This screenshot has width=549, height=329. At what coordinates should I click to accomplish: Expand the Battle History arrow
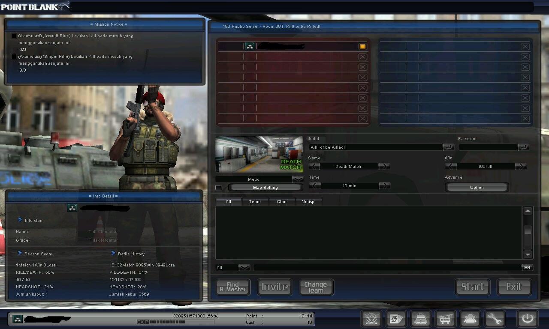click(x=113, y=253)
